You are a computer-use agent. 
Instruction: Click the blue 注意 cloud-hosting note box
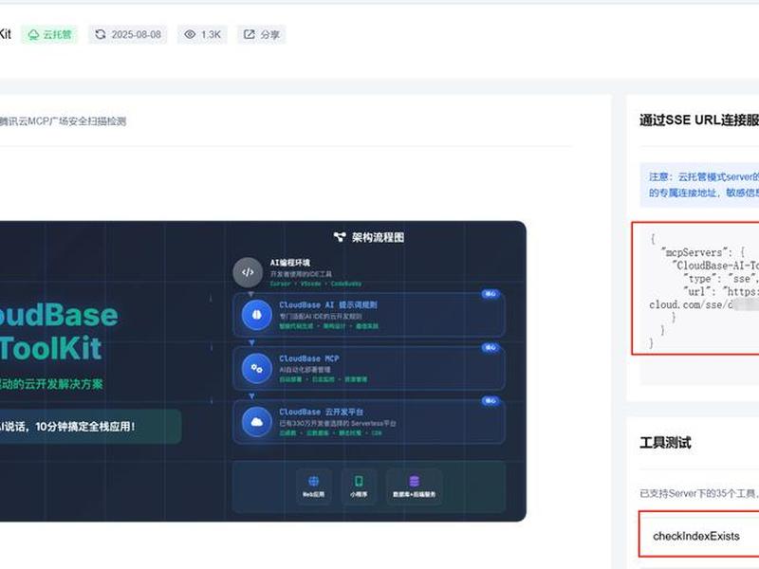(x=699, y=185)
